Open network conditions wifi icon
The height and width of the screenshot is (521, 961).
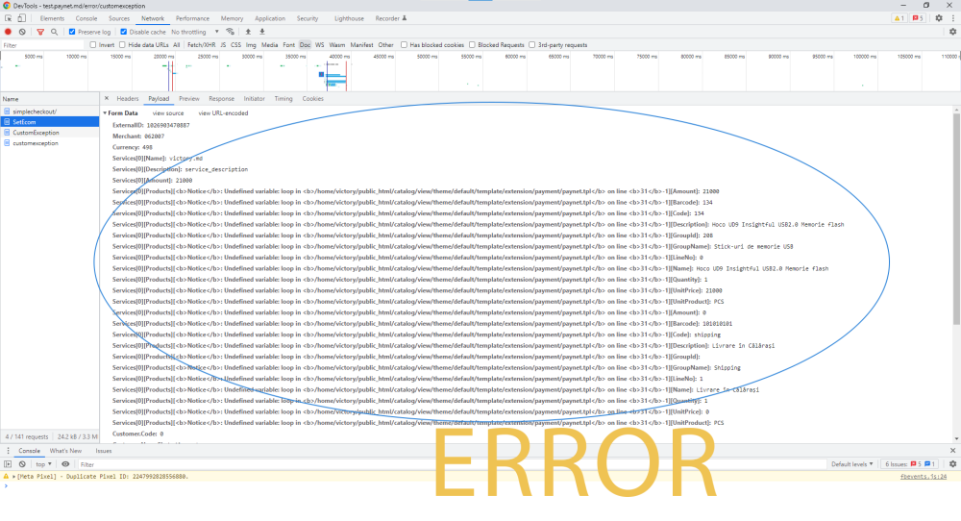[231, 32]
